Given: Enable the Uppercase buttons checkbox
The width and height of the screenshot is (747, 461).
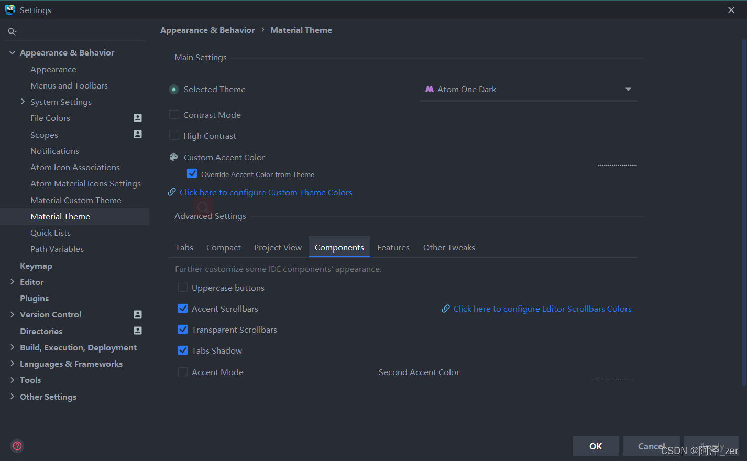Looking at the screenshot, I should tap(183, 287).
